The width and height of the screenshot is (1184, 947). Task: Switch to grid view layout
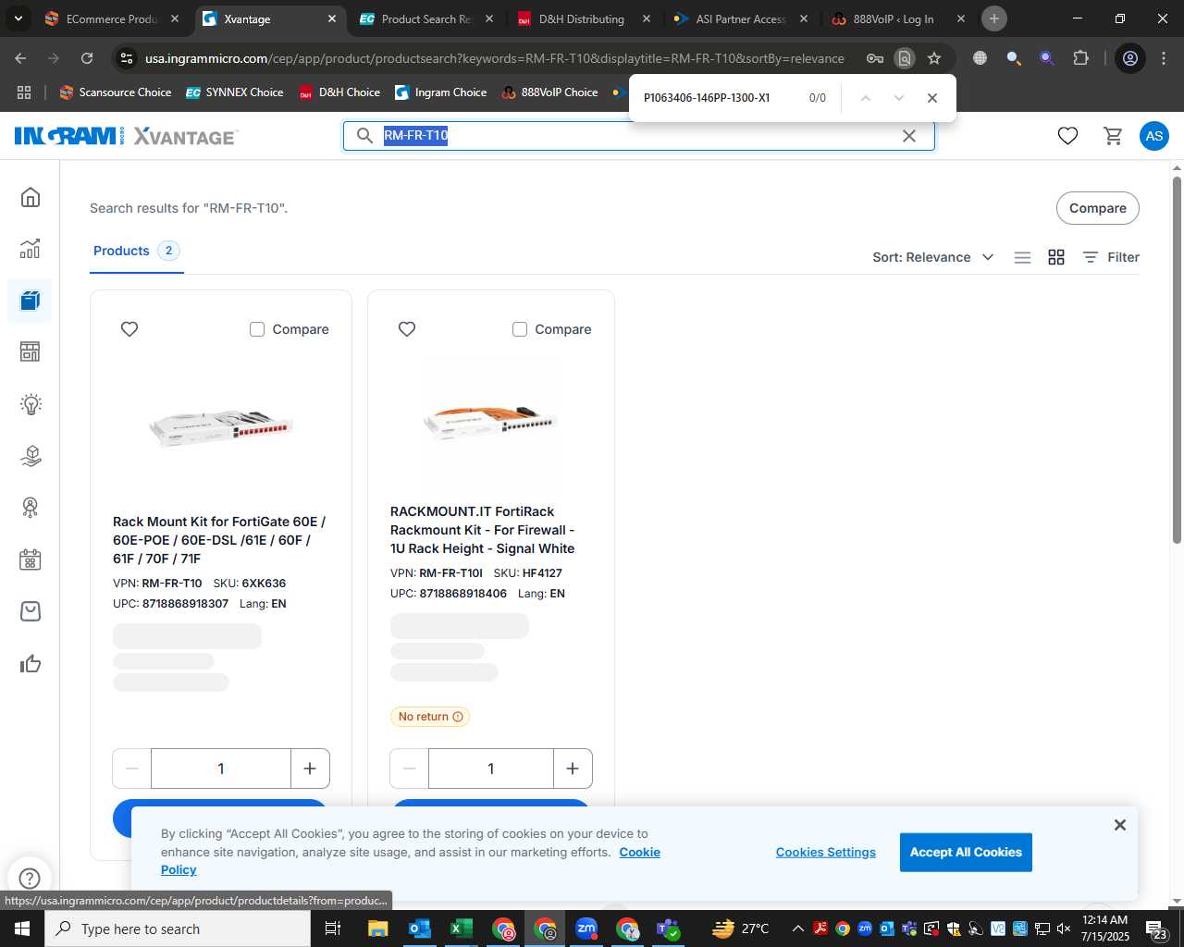pyautogui.click(x=1056, y=257)
